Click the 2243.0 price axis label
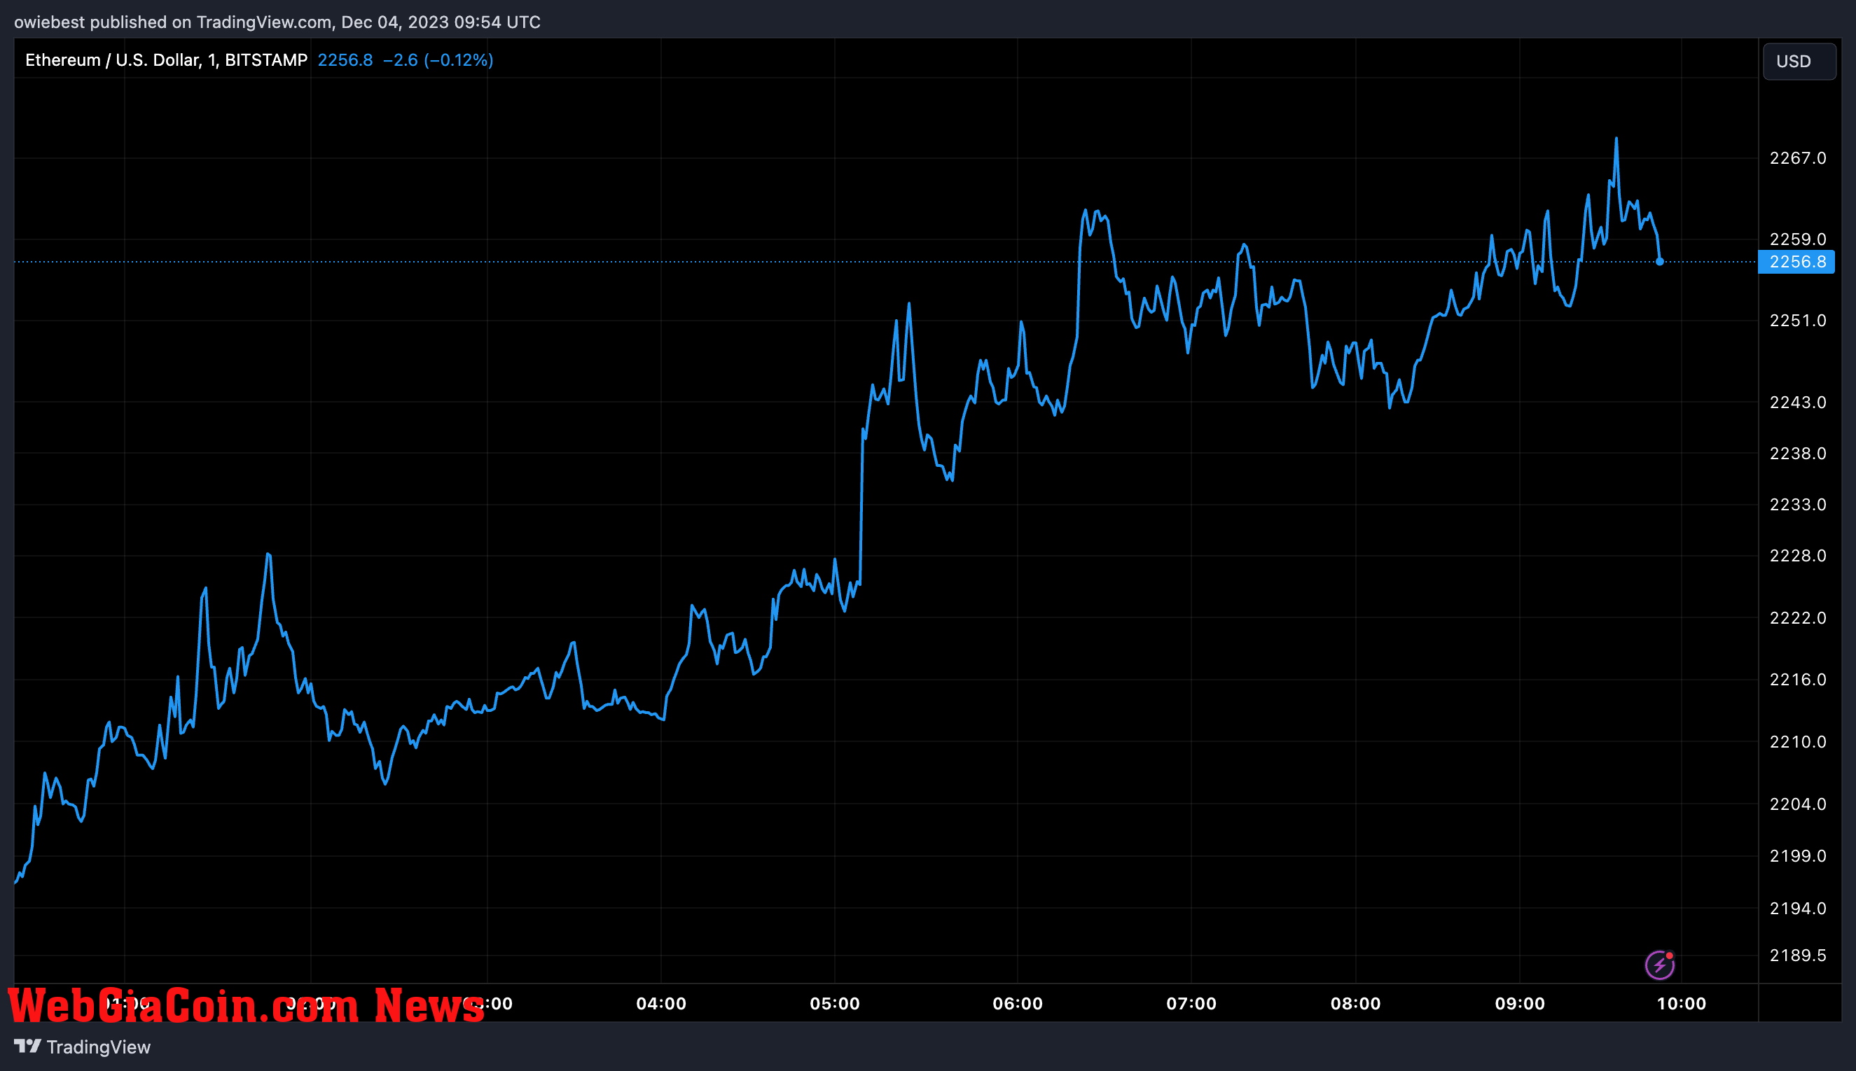 point(1797,402)
